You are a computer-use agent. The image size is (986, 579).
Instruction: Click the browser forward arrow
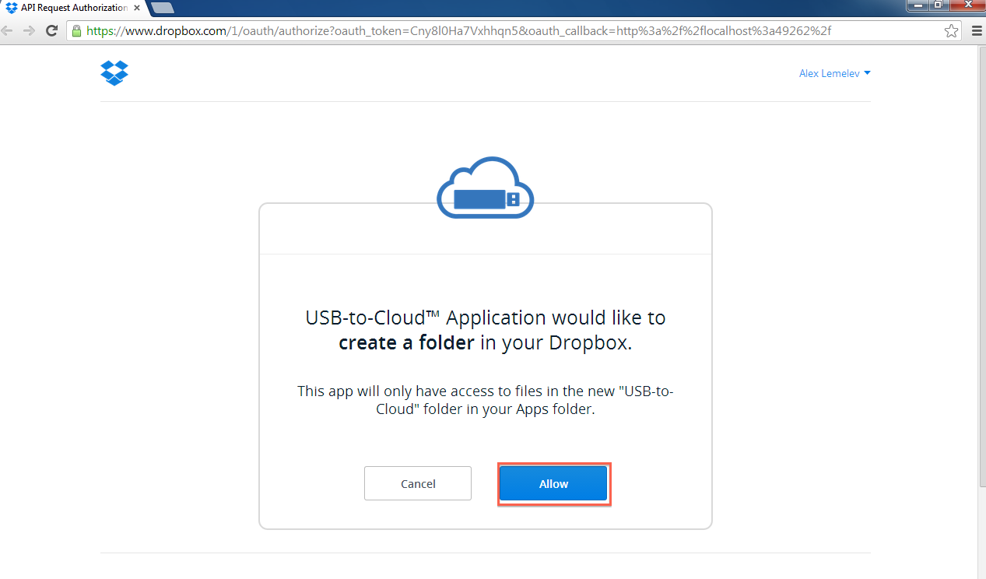click(x=29, y=31)
